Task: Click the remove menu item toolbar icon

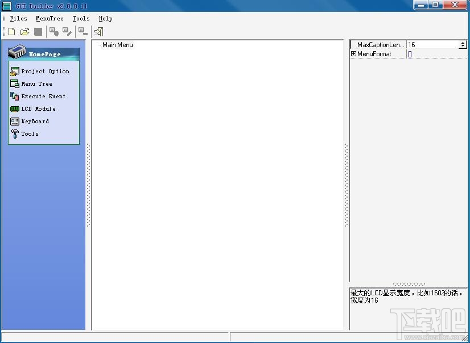Action: pos(83,32)
